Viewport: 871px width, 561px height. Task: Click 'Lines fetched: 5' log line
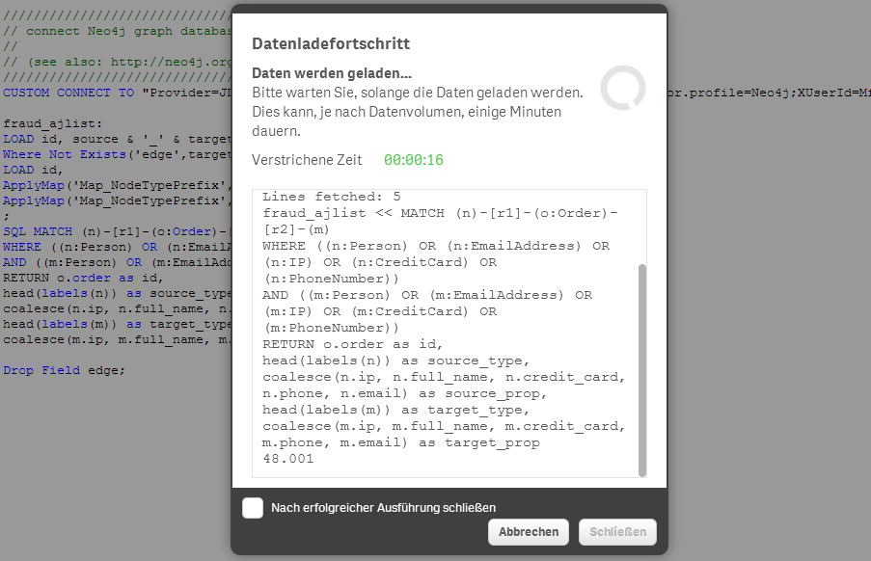[x=332, y=197]
